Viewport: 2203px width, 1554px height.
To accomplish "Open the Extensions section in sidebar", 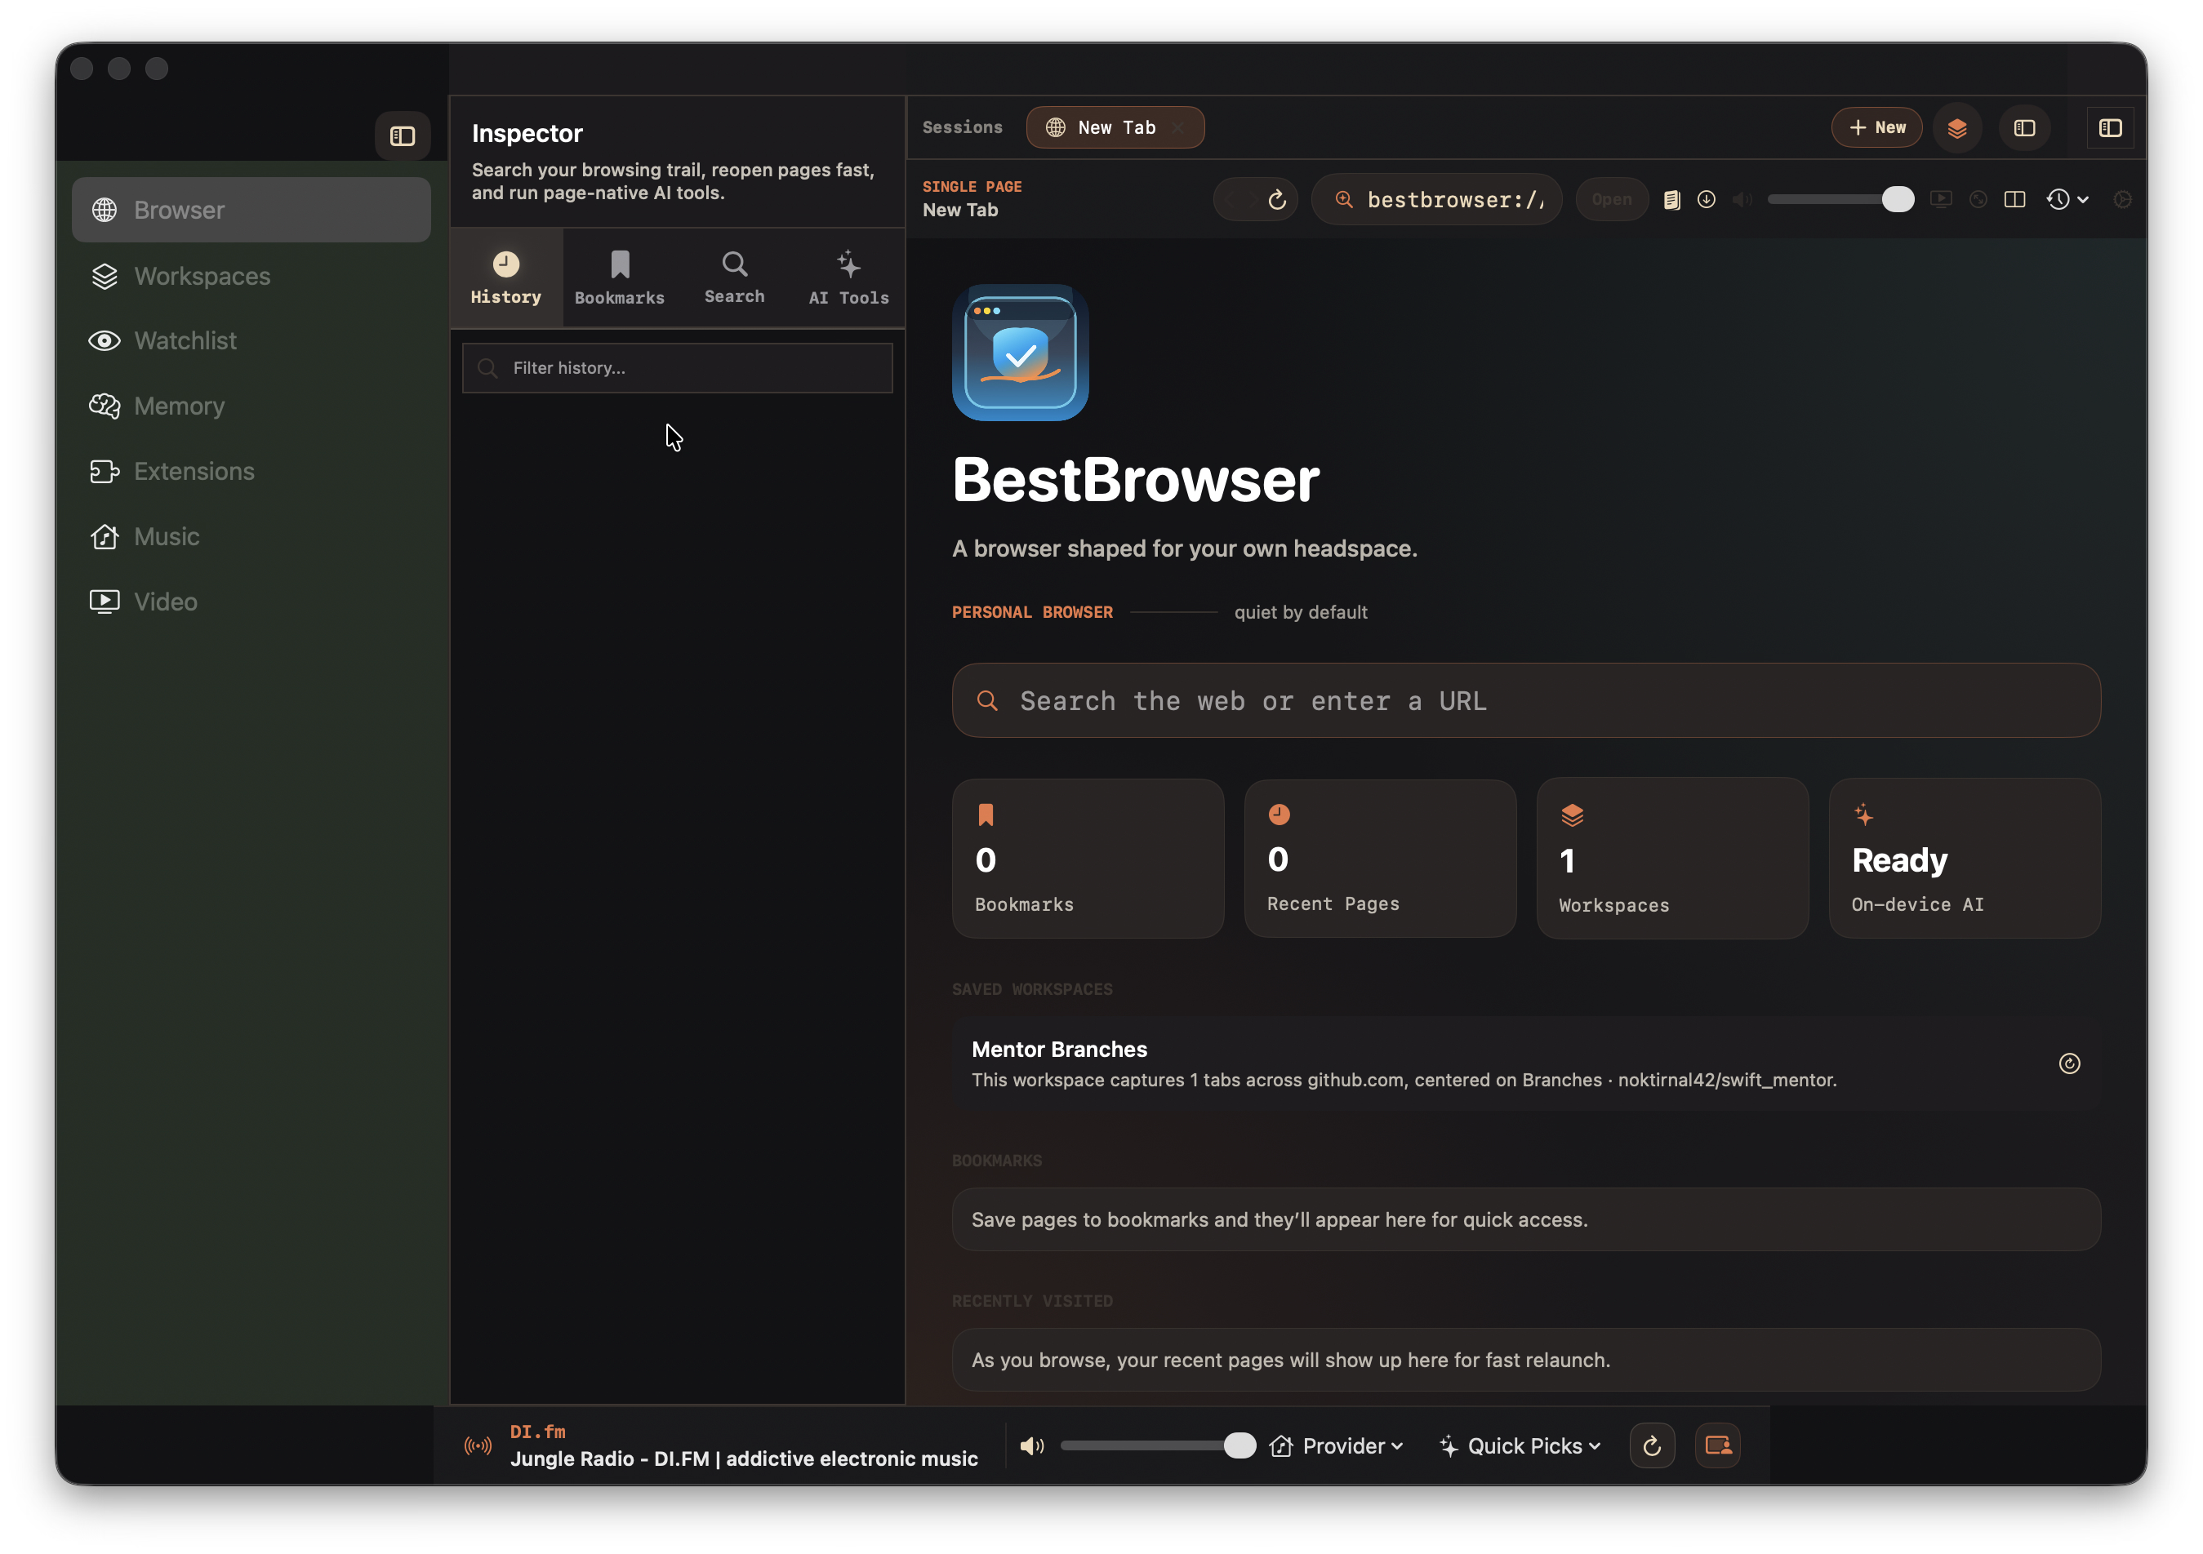I will click(251, 471).
